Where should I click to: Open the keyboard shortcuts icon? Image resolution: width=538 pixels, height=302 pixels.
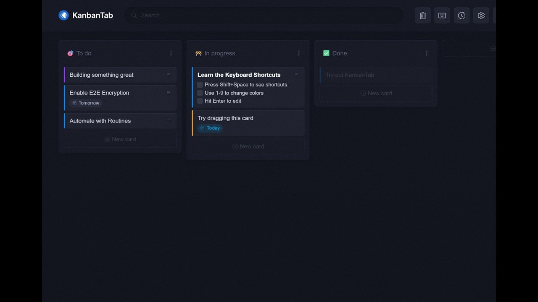tap(442, 16)
